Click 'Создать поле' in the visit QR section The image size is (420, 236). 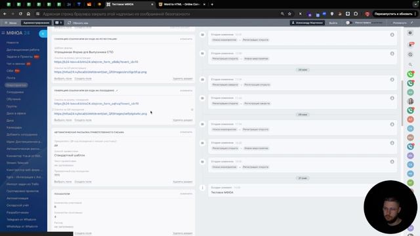(x=83, y=120)
